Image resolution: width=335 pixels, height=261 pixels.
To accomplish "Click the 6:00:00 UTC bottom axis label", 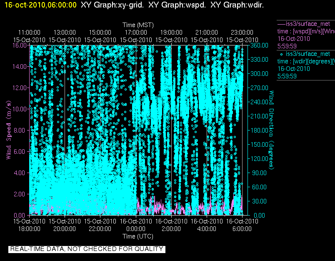I will point(242,229).
